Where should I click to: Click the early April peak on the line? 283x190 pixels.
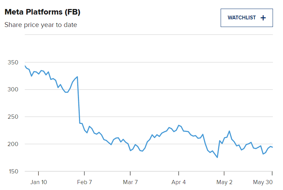pyautogui.click(x=179, y=125)
